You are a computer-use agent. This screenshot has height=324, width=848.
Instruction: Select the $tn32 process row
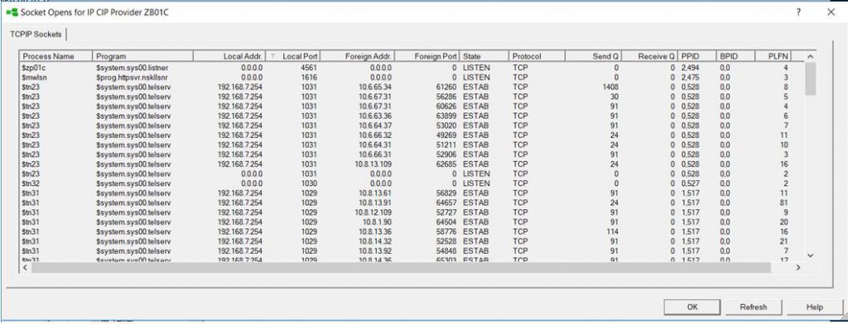(412, 183)
